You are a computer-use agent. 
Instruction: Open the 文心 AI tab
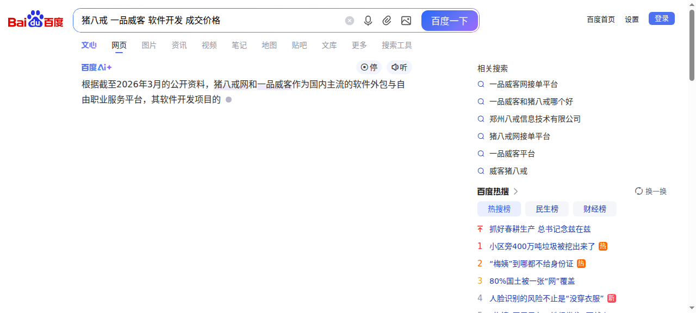point(89,45)
